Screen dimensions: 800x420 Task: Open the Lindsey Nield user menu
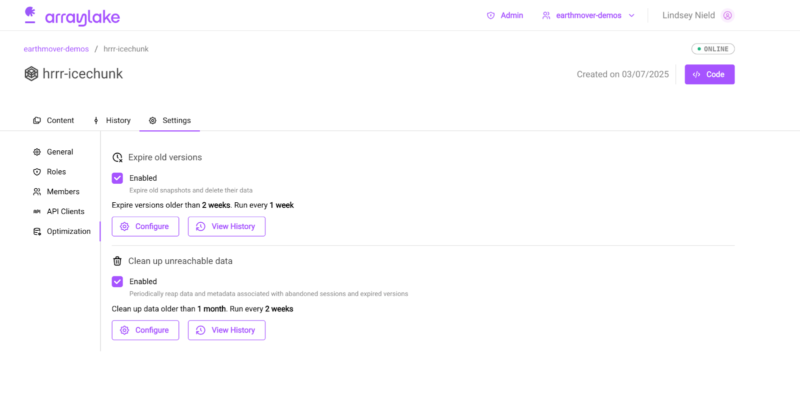click(688, 15)
